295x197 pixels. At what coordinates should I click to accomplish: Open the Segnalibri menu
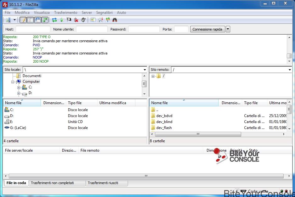click(x=104, y=12)
